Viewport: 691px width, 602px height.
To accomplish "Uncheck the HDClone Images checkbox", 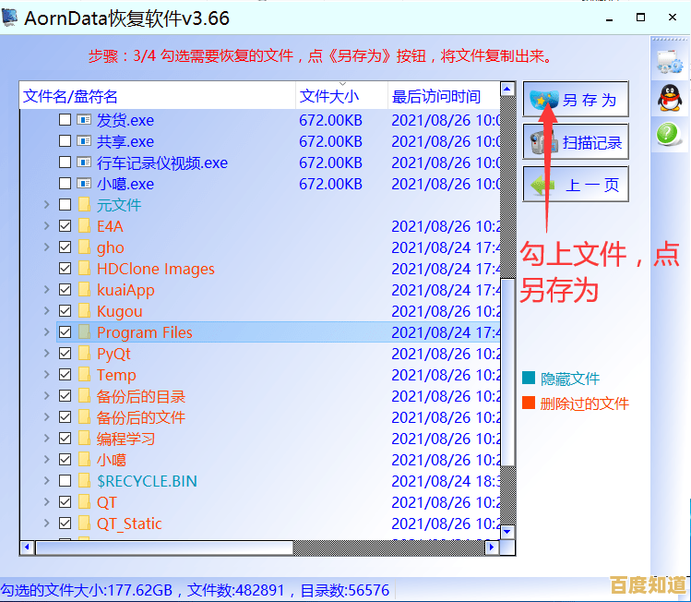I will [65, 268].
